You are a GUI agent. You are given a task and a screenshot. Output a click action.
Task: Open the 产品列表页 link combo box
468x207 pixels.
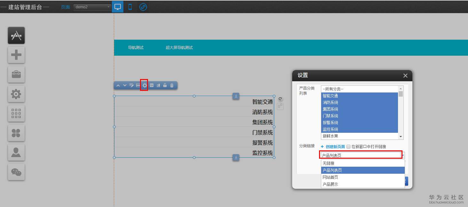click(363, 155)
